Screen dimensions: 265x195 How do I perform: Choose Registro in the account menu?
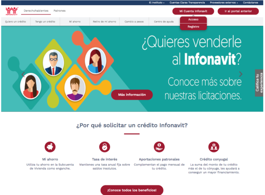coord(193,27)
